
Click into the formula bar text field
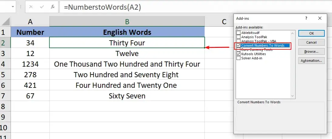[182, 7]
